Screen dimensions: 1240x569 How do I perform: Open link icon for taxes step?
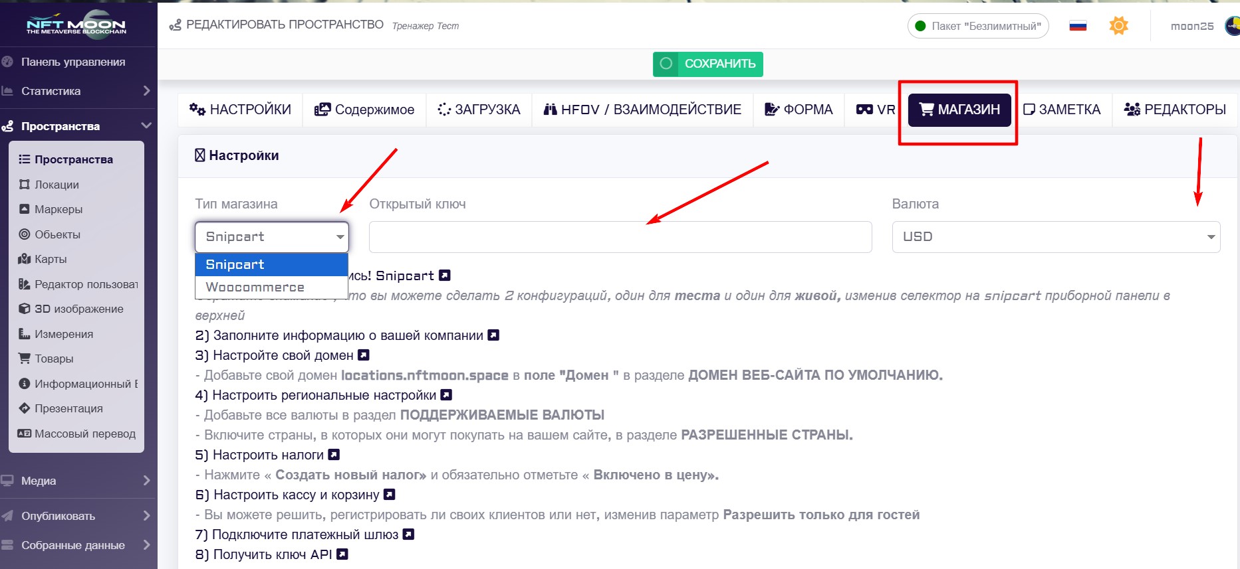[334, 454]
